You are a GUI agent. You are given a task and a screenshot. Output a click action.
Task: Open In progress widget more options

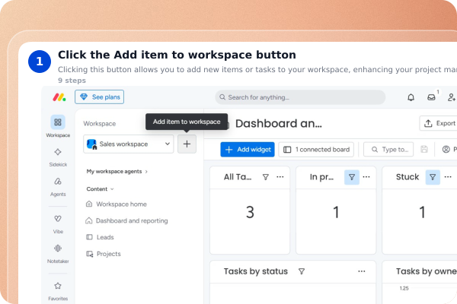tap(366, 177)
